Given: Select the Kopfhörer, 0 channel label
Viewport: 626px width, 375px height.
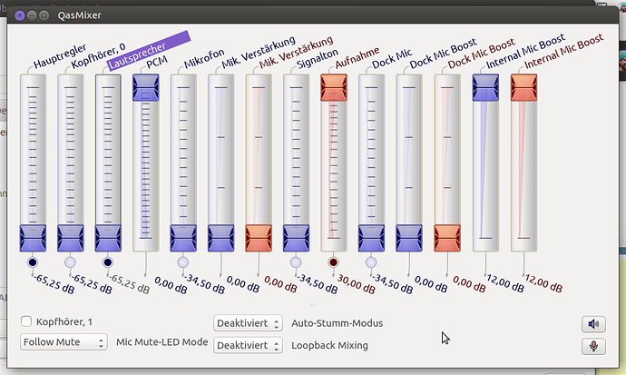Looking at the screenshot, I should pos(98,56).
